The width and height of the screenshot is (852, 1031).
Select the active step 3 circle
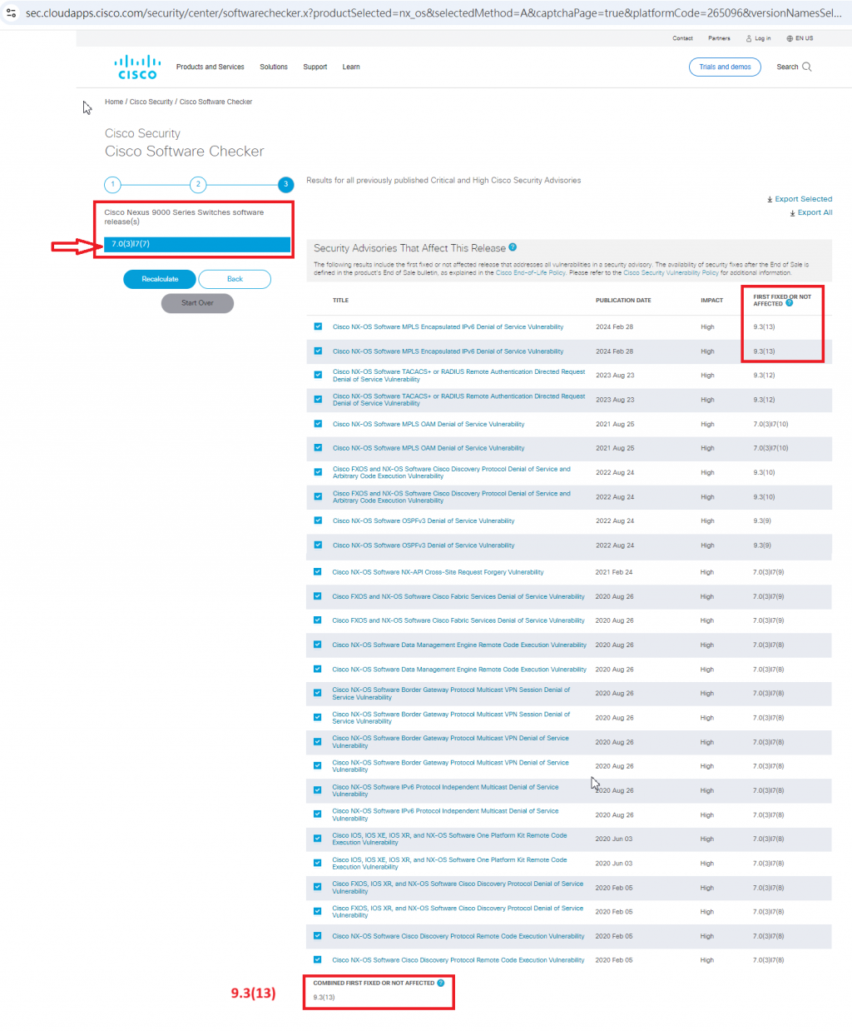[x=285, y=184]
